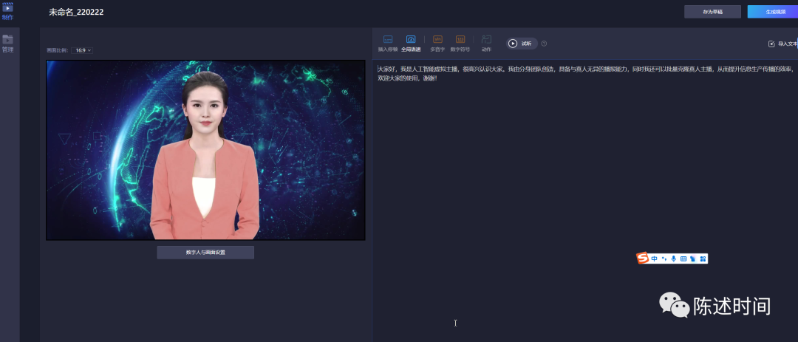Click the microphone voice input icon on Sogou bar
Viewport: 798px width, 342px height.
[674, 259]
